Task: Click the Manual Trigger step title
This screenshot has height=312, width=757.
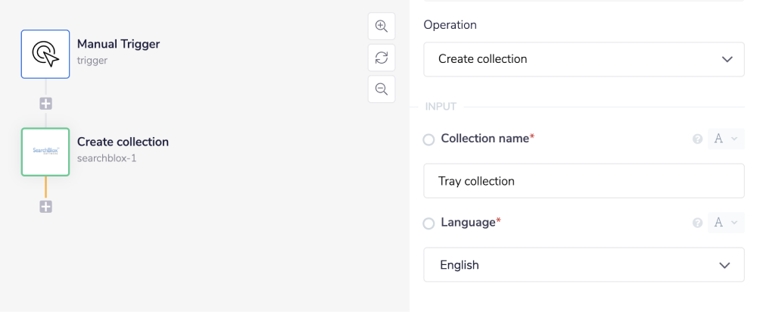Action: [x=118, y=44]
